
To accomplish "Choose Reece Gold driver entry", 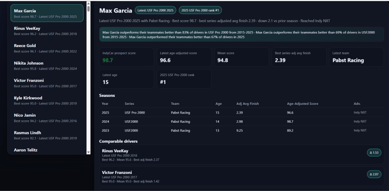I will click(47, 48).
